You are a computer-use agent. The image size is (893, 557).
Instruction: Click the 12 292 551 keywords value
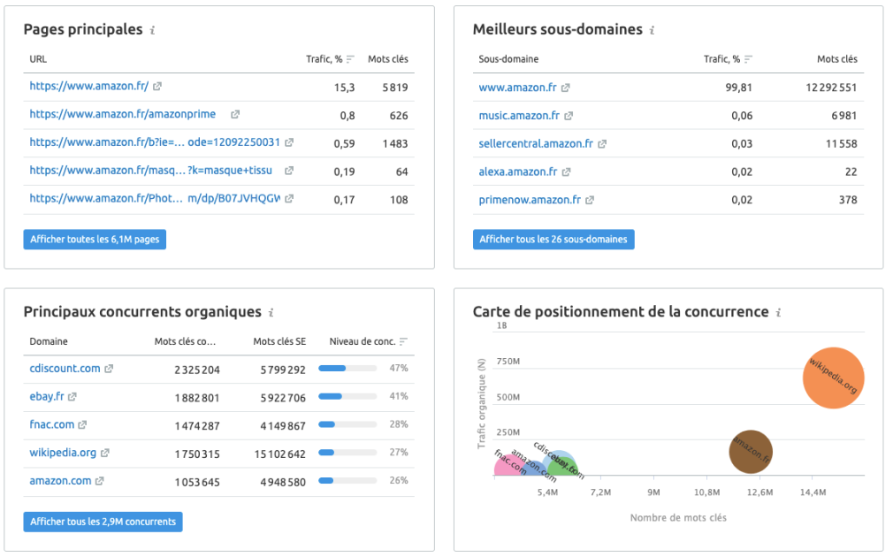[x=831, y=88]
